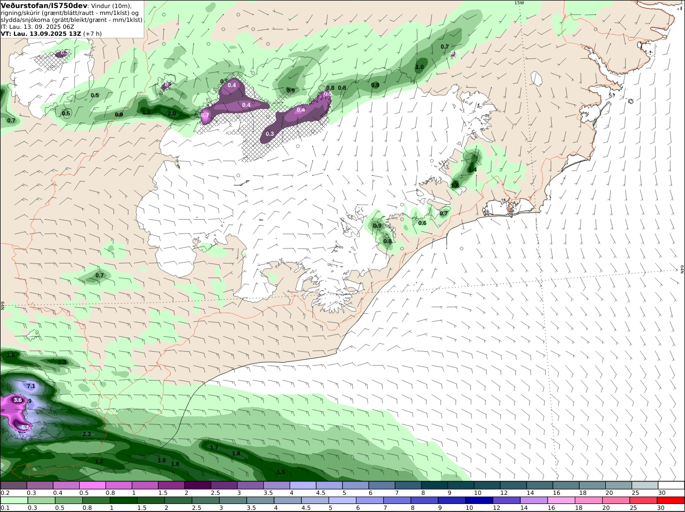The height and width of the screenshot is (512, 685).
Task: Click the 1.7 precipitation value on the map
Action: pyautogui.click(x=215, y=447)
